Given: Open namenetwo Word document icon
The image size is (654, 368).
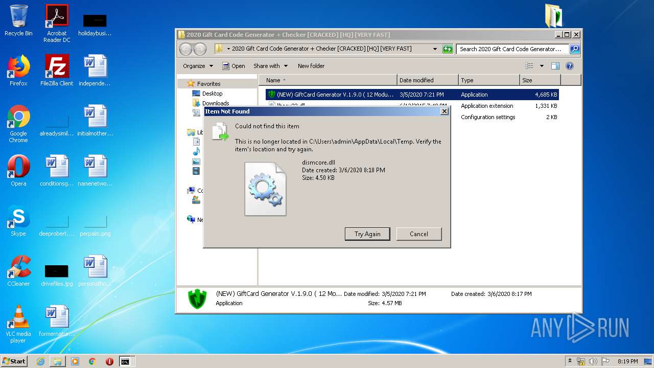Looking at the screenshot, I should 95,171.
